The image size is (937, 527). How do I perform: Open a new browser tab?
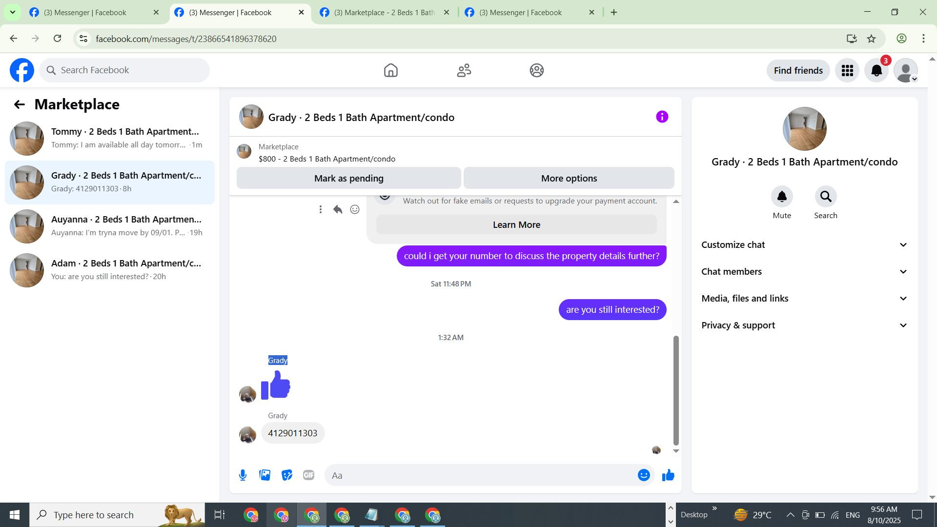coord(614,12)
